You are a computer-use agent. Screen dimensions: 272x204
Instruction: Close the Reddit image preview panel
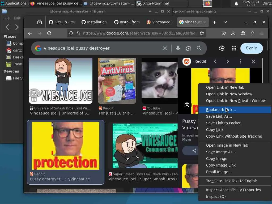click(253, 61)
